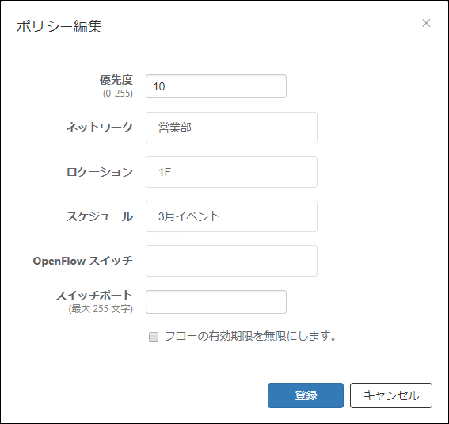The width and height of the screenshot is (449, 424).
Task: Click the 優先度 input field showing 10
Action: pyautogui.click(x=216, y=86)
